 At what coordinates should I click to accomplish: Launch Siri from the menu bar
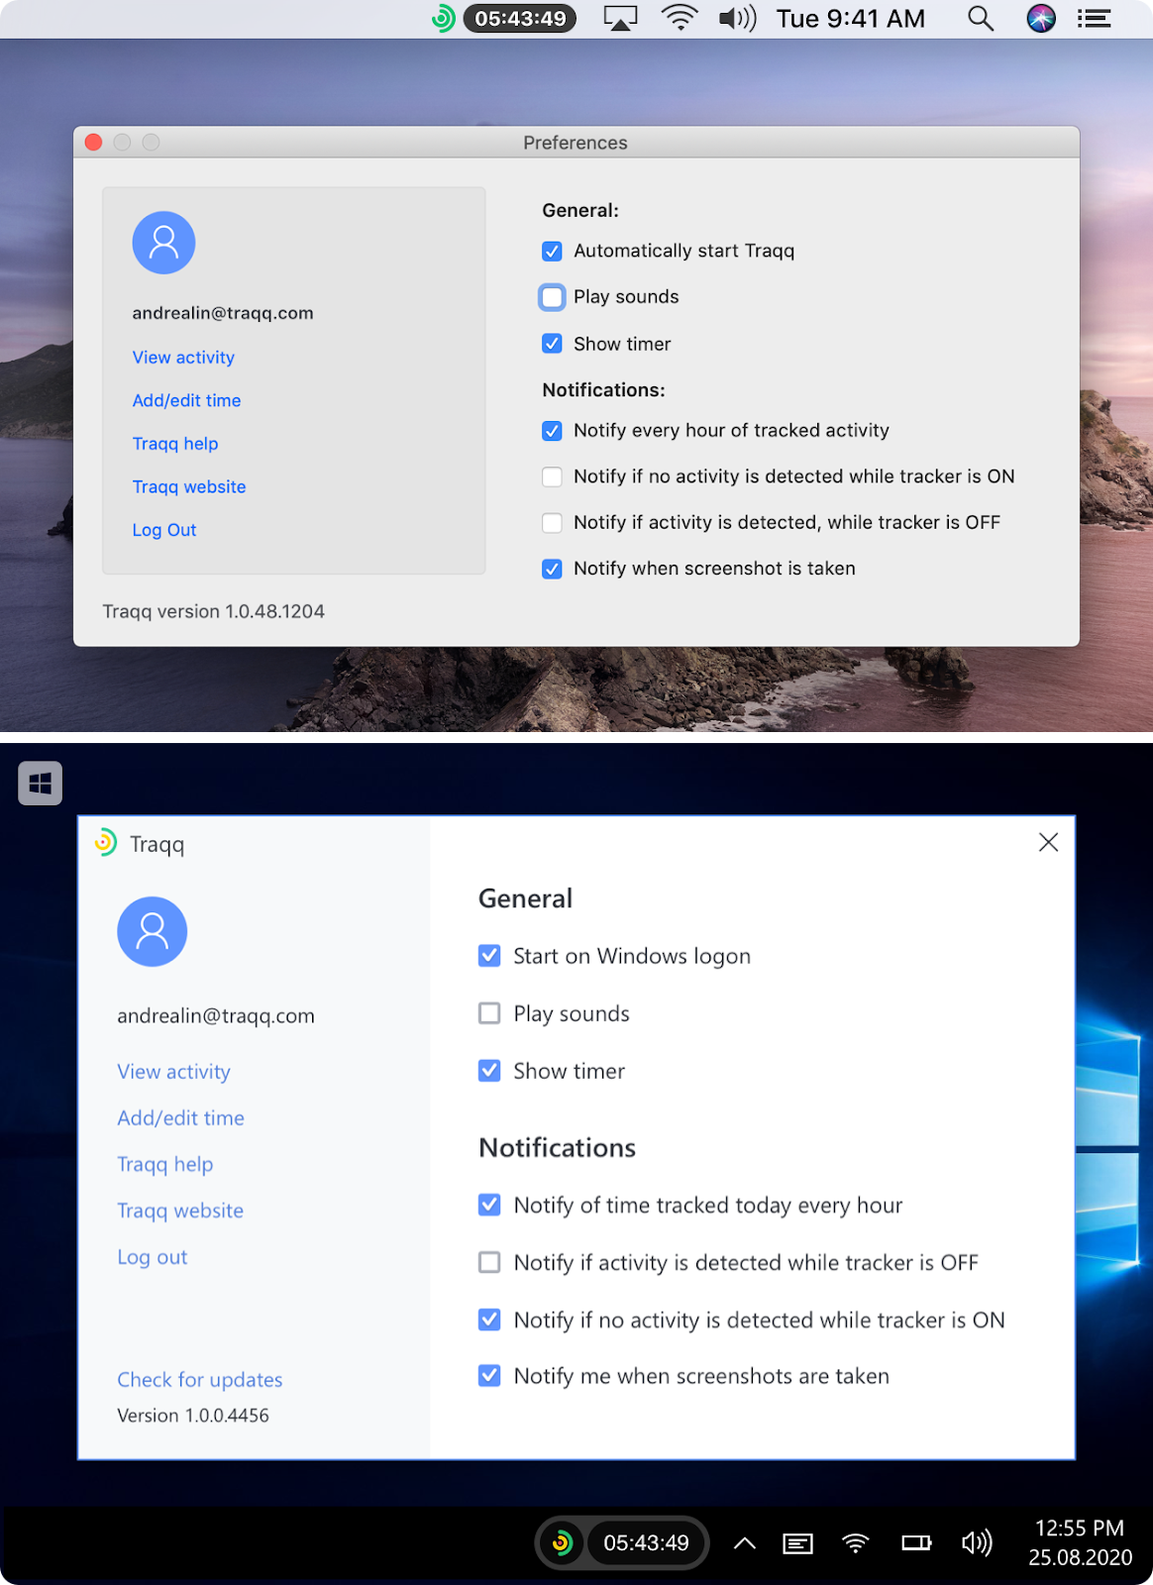(x=1041, y=19)
